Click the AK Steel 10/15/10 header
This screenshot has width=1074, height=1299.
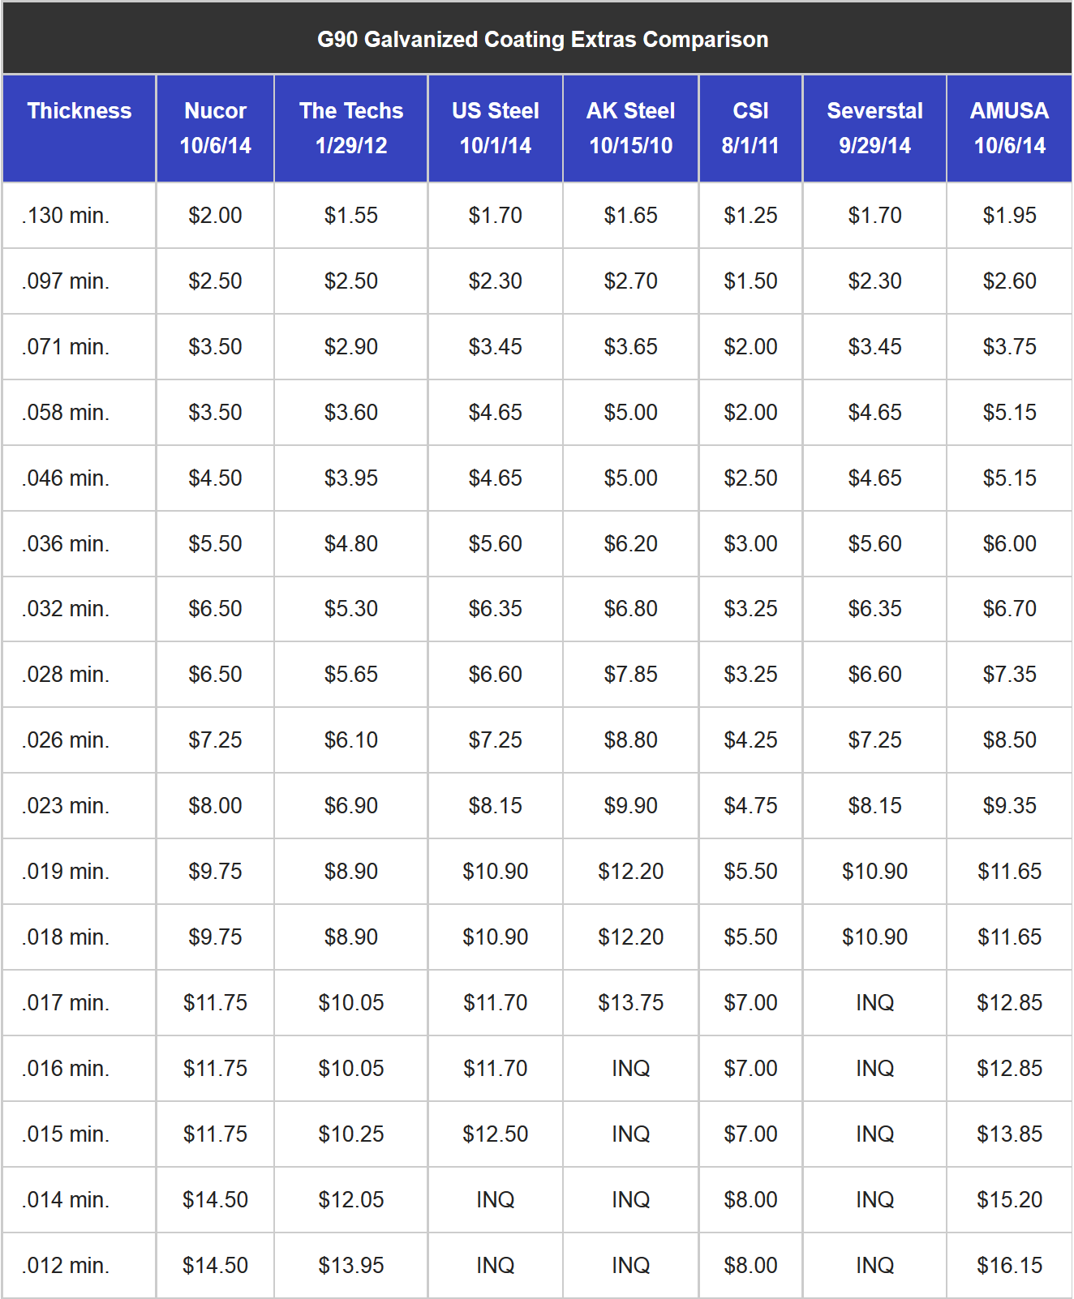[x=630, y=128]
